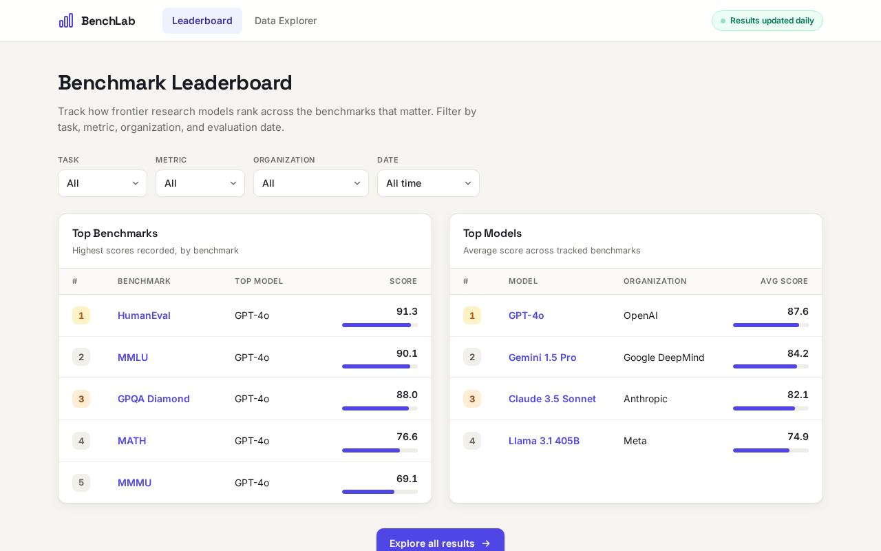Click the Gemini 1.5 Pro score bar

click(771, 366)
